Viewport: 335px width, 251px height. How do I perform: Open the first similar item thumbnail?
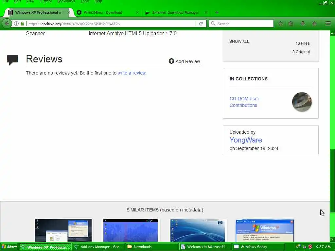tap(63, 230)
